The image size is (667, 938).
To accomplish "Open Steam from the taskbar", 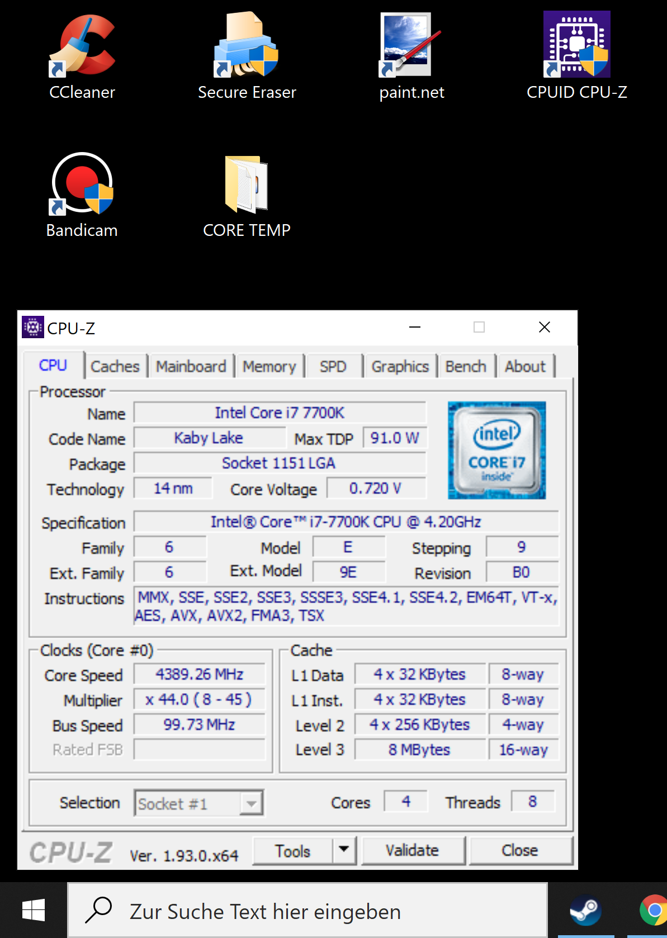I will [x=585, y=911].
